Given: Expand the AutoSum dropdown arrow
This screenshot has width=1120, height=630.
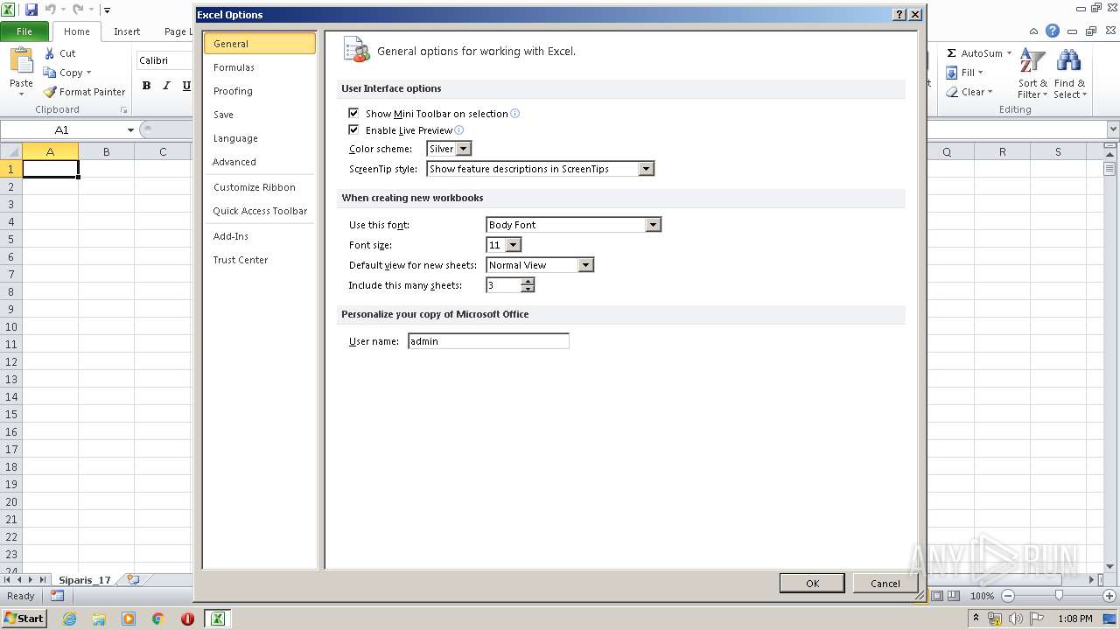Looking at the screenshot, I should 1009,53.
